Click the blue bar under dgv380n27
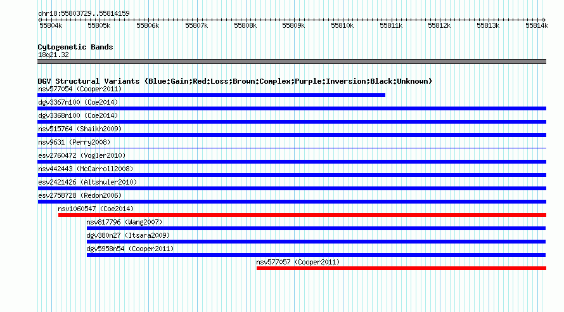Screen dimensions: 564x312 click(x=316, y=242)
